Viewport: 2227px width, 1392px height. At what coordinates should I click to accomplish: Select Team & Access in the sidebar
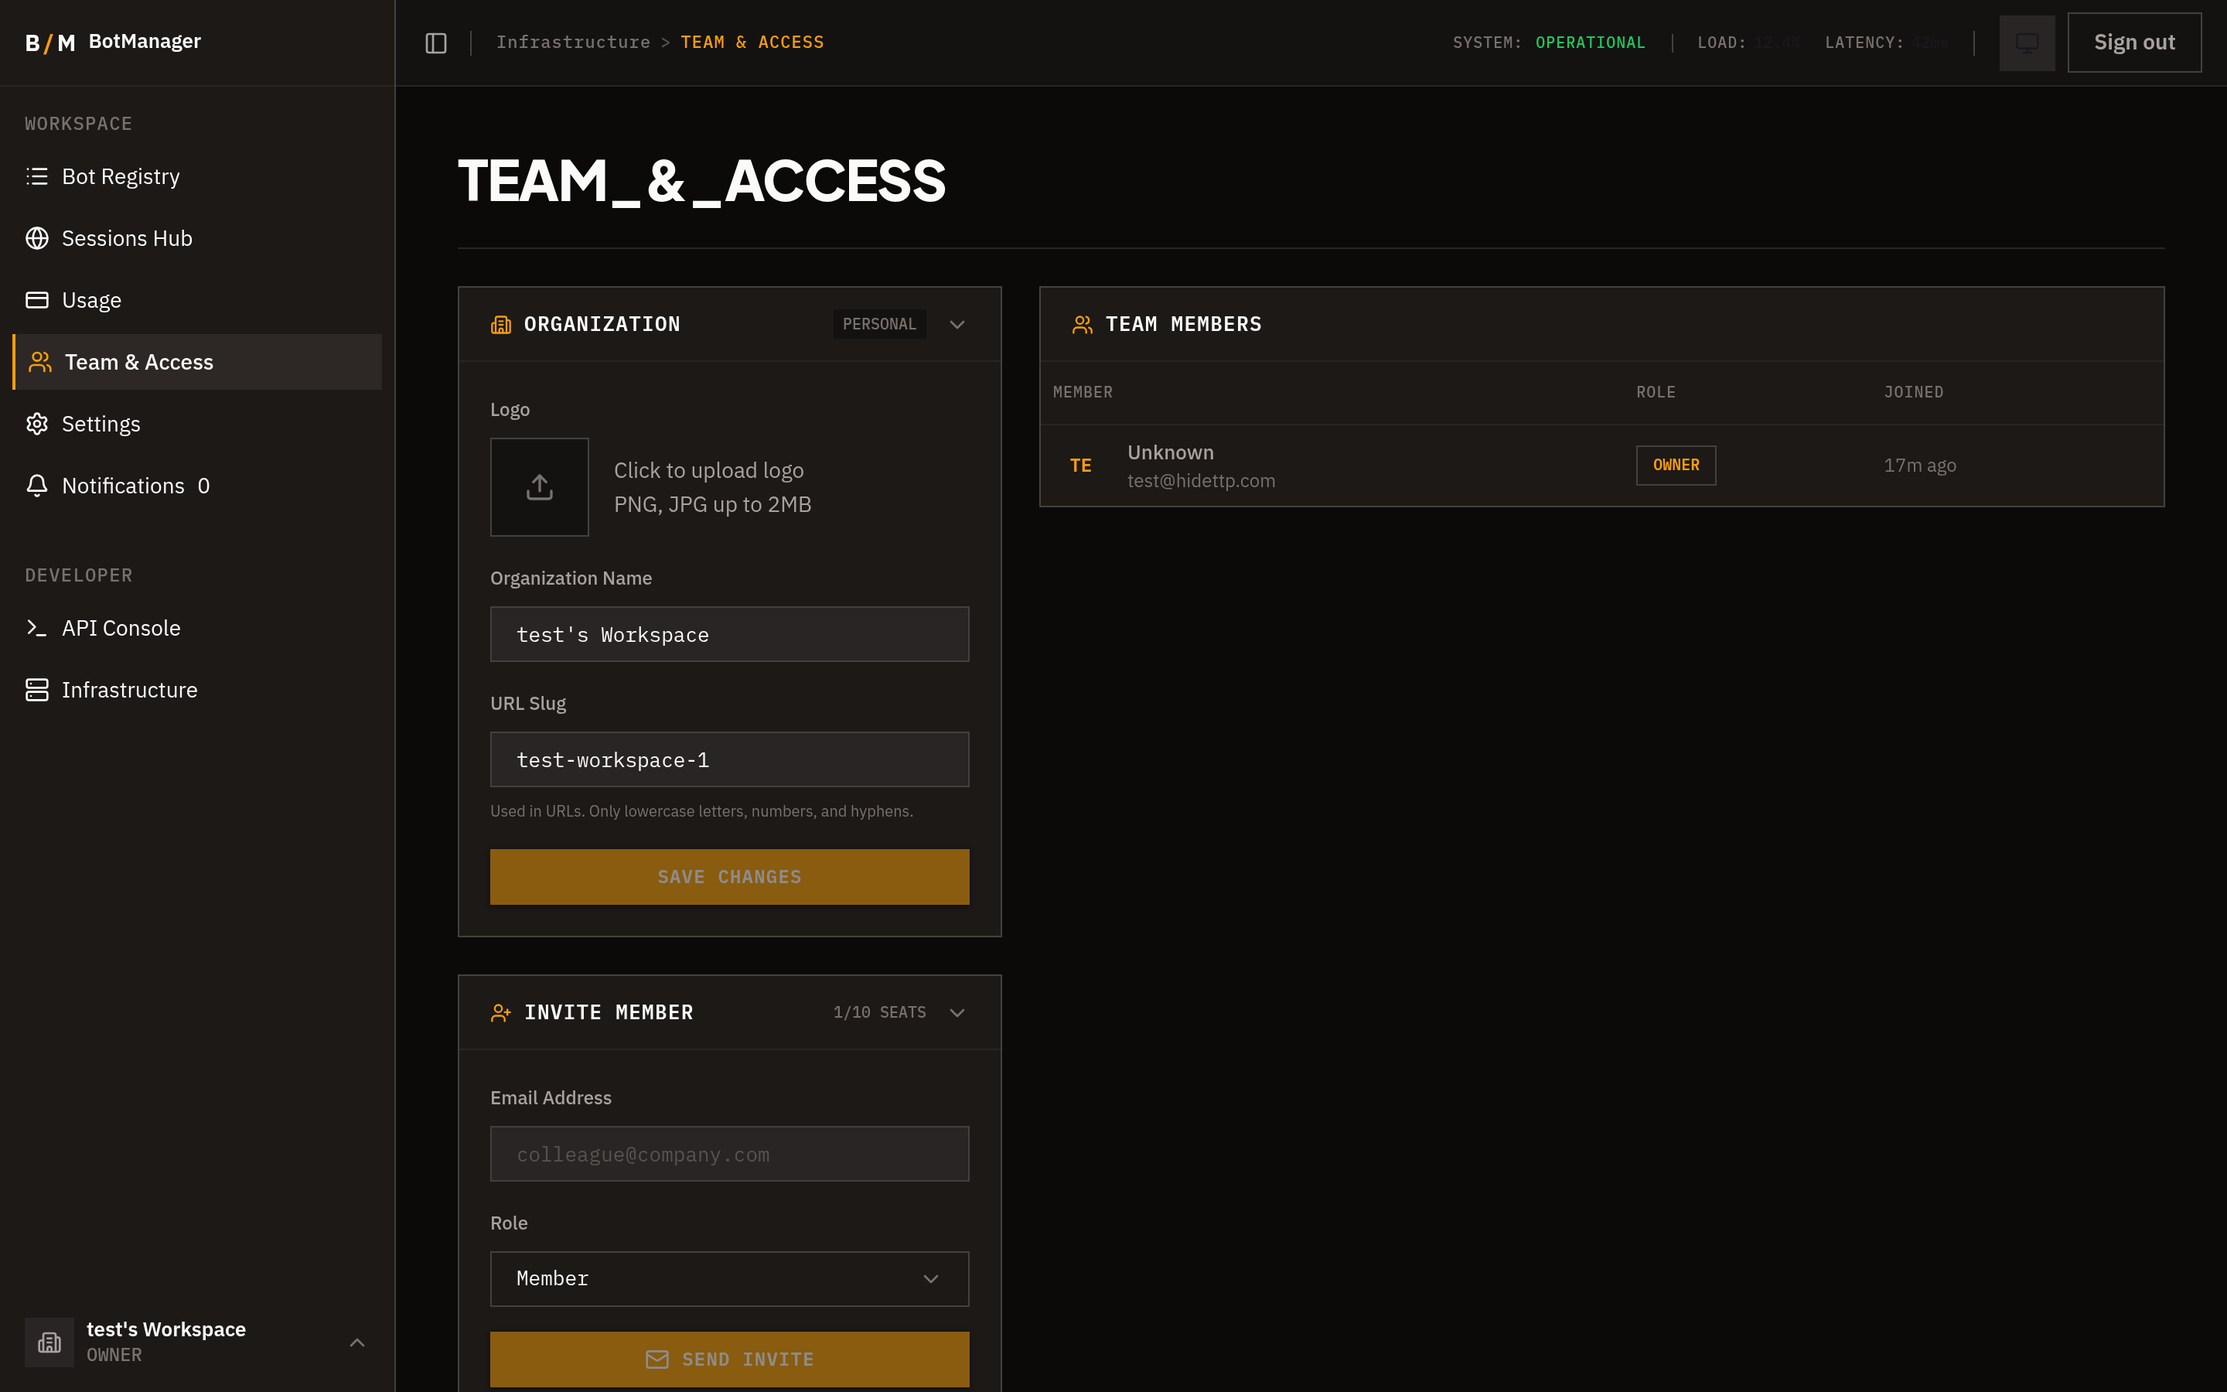pos(139,362)
